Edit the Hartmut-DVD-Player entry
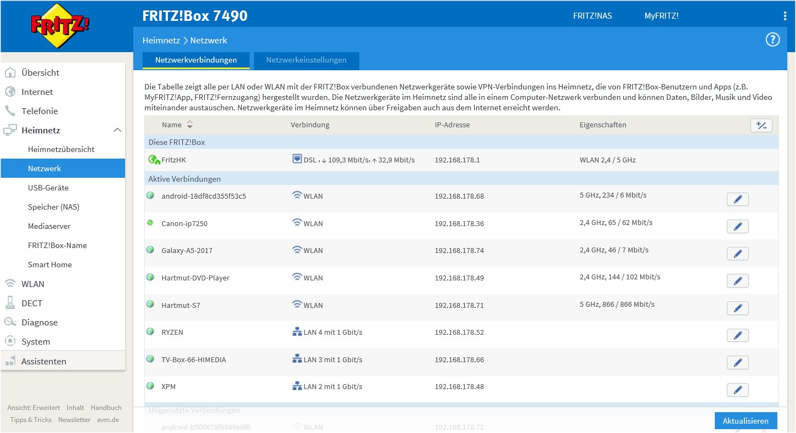796x433 pixels. tap(737, 281)
